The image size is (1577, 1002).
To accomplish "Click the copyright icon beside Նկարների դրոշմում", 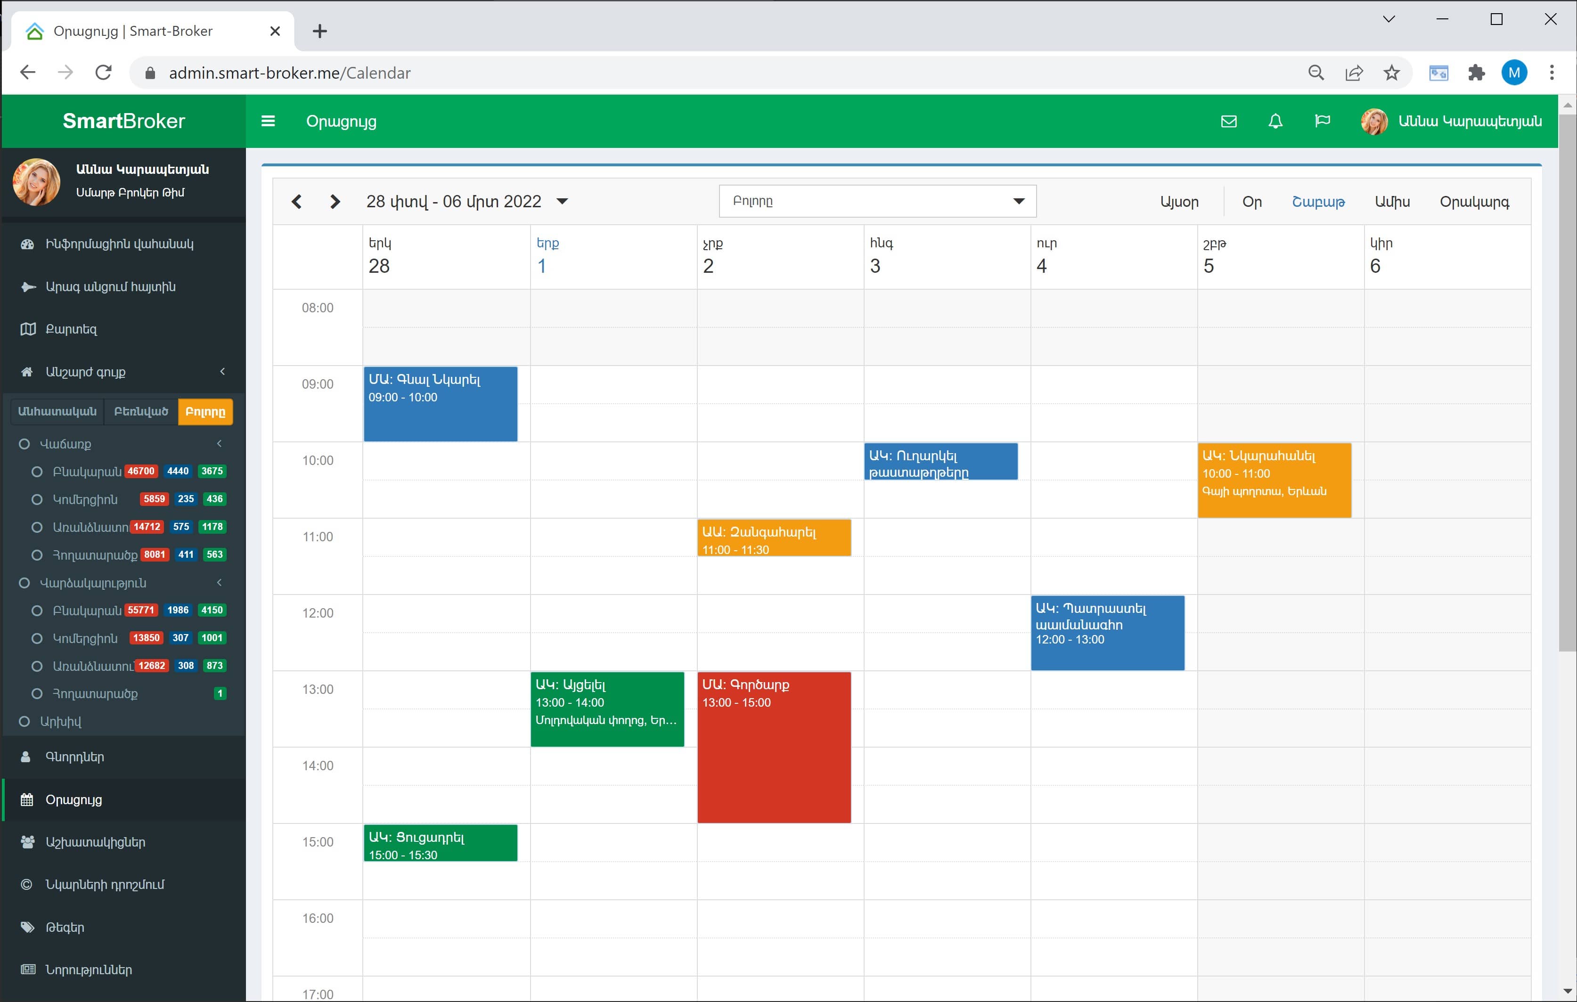I will coord(26,885).
